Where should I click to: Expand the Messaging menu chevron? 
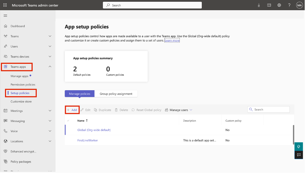[x=50, y=121]
